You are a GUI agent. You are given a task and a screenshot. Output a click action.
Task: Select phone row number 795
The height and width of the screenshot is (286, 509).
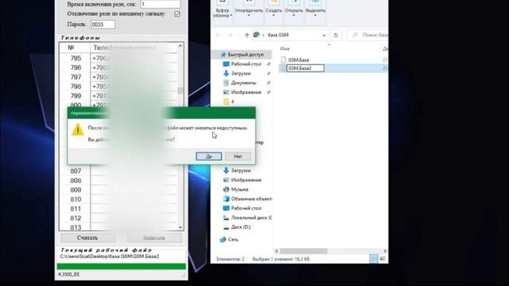(119, 58)
